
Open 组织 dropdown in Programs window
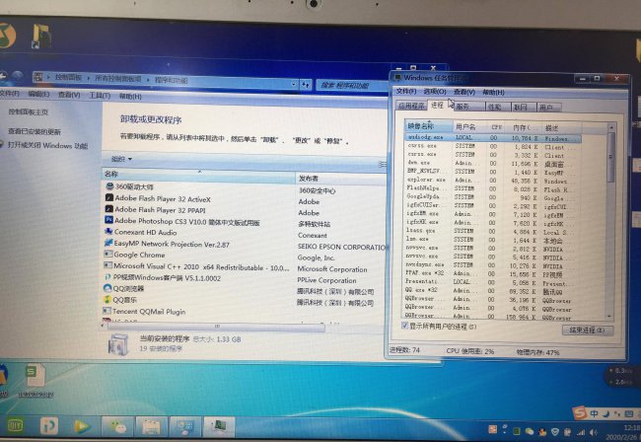coord(122,159)
